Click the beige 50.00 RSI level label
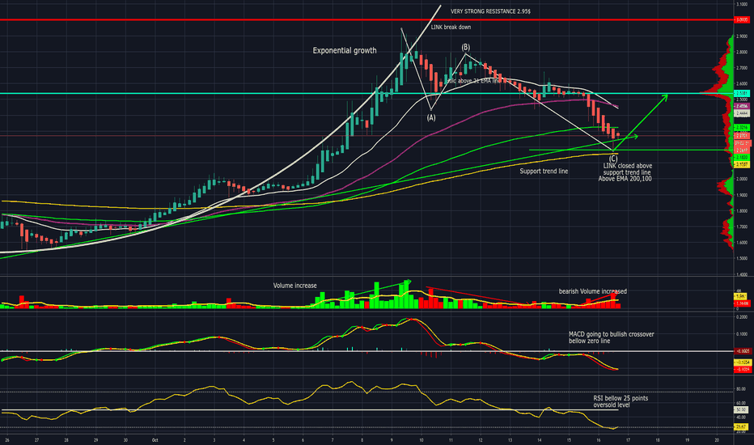Screen dimensions: 754x445 [x=740, y=410]
